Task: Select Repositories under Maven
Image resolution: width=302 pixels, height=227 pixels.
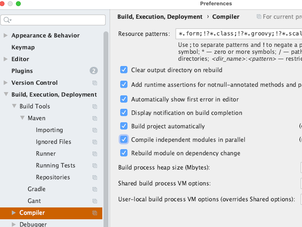Action: coord(53,177)
